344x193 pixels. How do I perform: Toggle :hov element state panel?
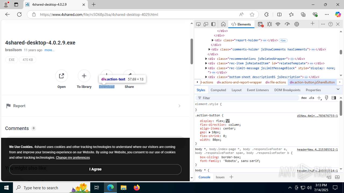304,98
